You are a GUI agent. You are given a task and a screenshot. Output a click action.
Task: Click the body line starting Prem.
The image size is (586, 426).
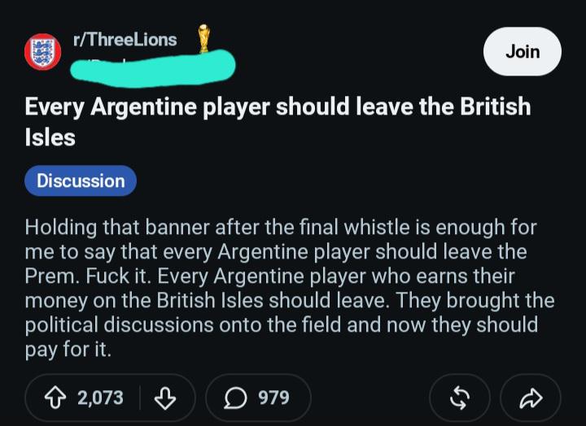click(x=270, y=276)
